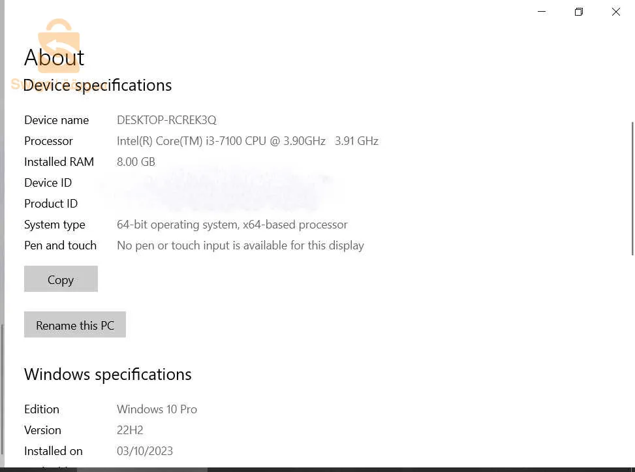Restore down the Settings window
The width and height of the screenshot is (635, 472).
pos(579,12)
